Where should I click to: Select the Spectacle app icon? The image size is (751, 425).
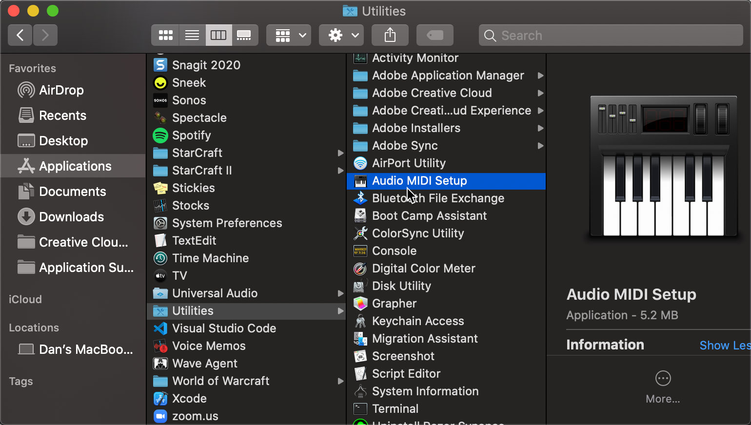pyautogui.click(x=160, y=118)
